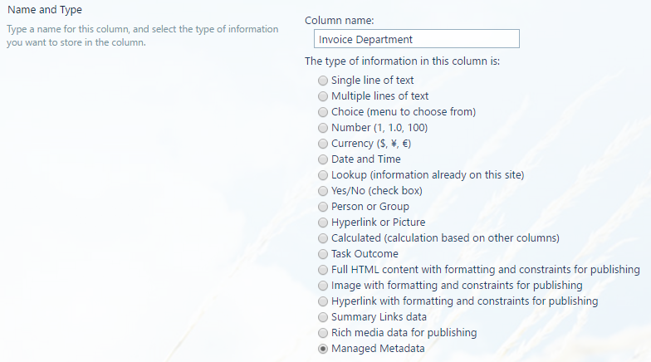Pick Yes/No (check box) type
Screen dimensions: 651x362
[323, 191]
